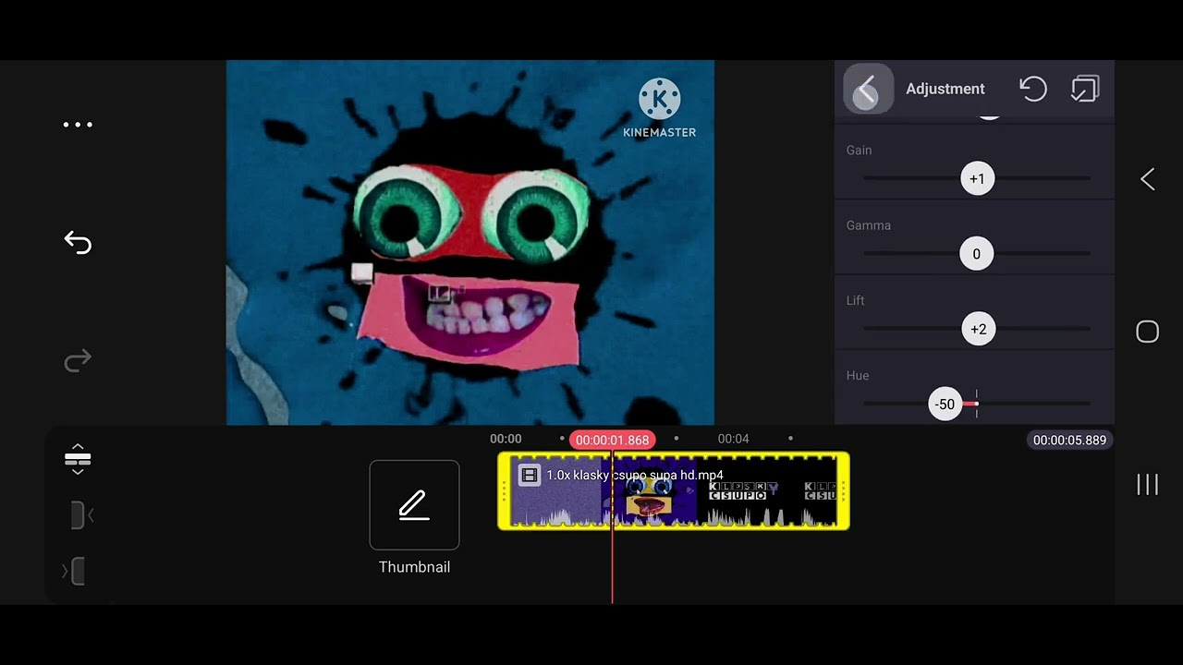The image size is (1183, 665).
Task: Click the Hue slider handle showing -50
Action: point(945,405)
